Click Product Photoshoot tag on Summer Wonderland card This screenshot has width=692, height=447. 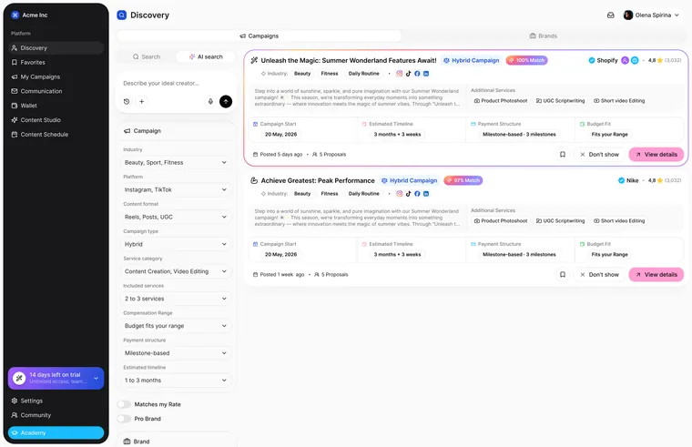pyautogui.click(x=501, y=101)
